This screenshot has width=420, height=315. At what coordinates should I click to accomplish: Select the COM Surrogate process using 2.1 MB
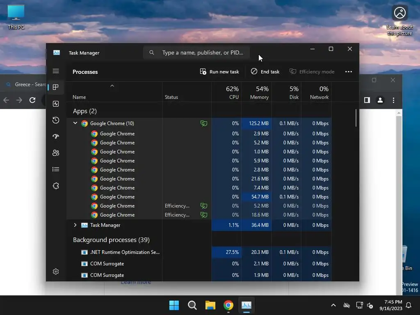199,264
